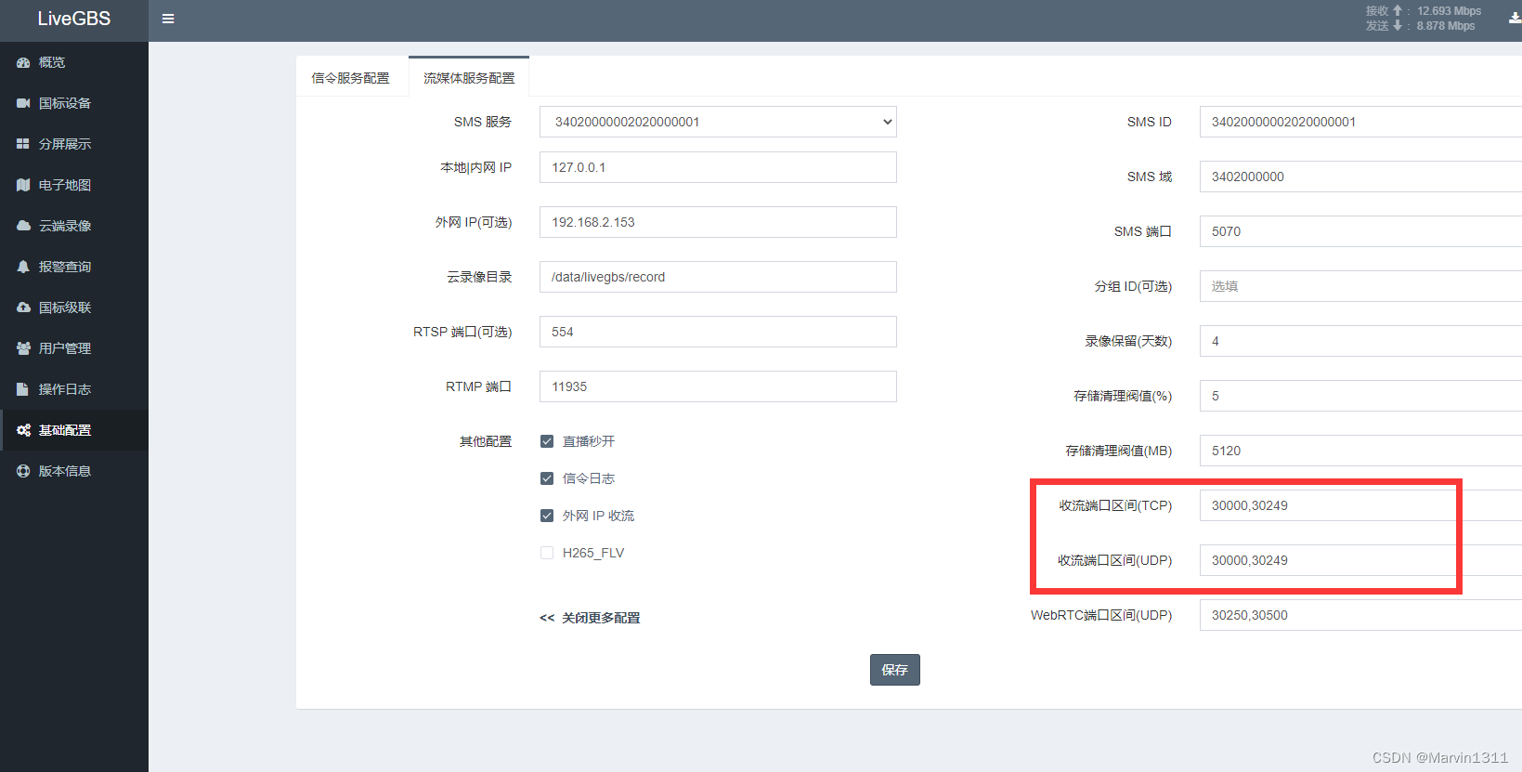
Task: Click the 云端录像 cloud icon
Action: pyautogui.click(x=23, y=226)
